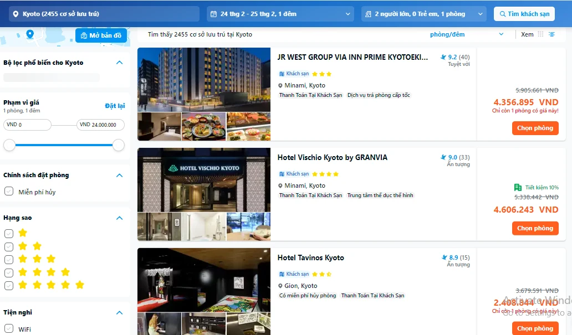Open Hotel Tavinos lobby main photo
The width and height of the screenshot is (572, 335).
tap(204, 280)
